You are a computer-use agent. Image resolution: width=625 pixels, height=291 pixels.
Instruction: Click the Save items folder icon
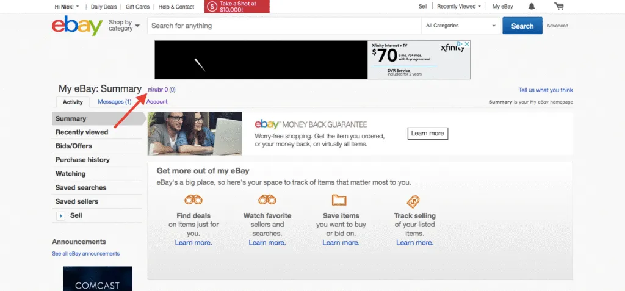click(339, 199)
